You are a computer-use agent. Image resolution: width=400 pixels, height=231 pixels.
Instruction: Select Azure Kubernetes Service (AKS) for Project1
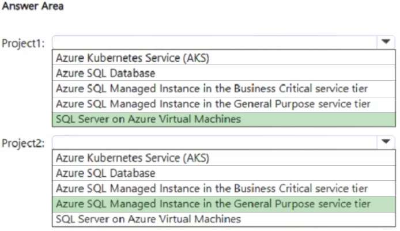tap(133, 58)
